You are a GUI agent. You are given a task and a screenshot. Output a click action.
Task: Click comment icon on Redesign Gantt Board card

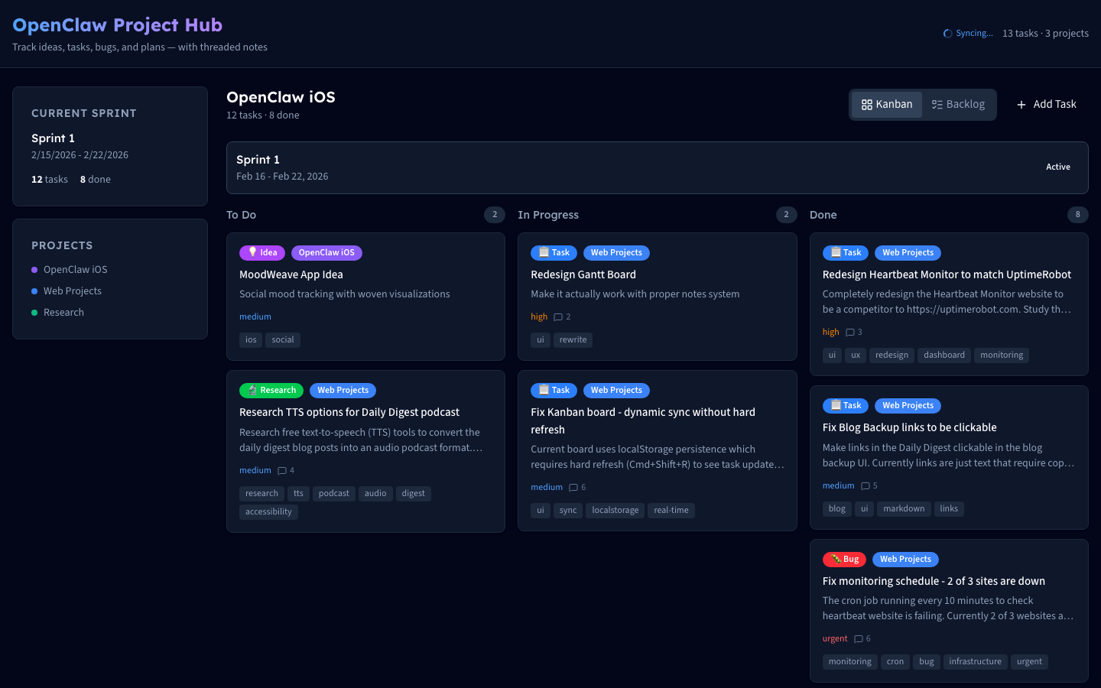(558, 317)
